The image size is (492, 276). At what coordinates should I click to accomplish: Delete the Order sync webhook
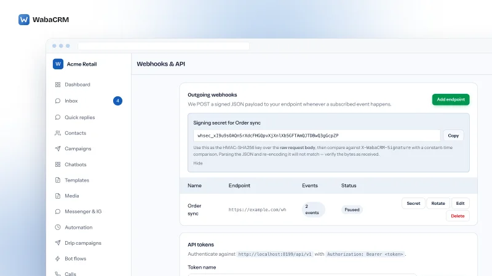coord(458,216)
